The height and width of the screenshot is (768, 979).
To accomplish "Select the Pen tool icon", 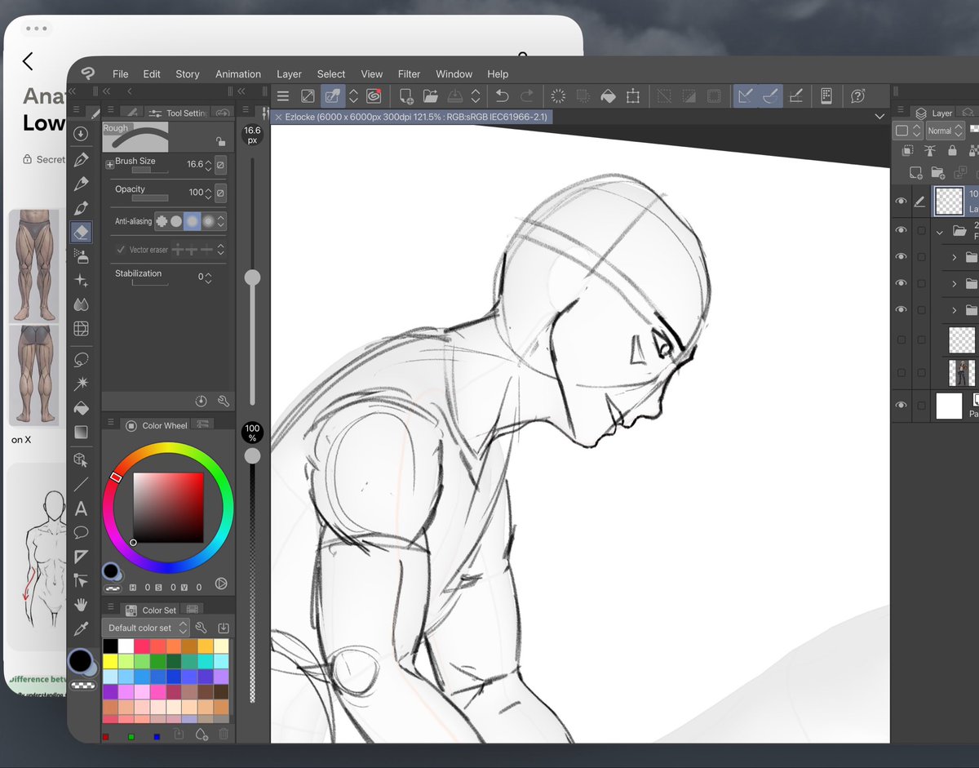I will (x=81, y=159).
